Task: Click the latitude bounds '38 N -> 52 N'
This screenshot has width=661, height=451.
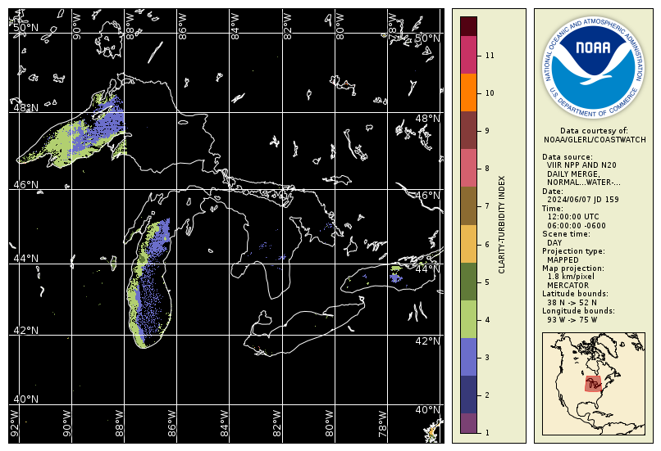Action: [x=572, y=303]
